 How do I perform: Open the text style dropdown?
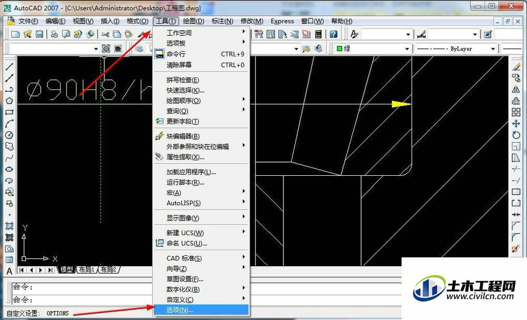pos(408,34)
